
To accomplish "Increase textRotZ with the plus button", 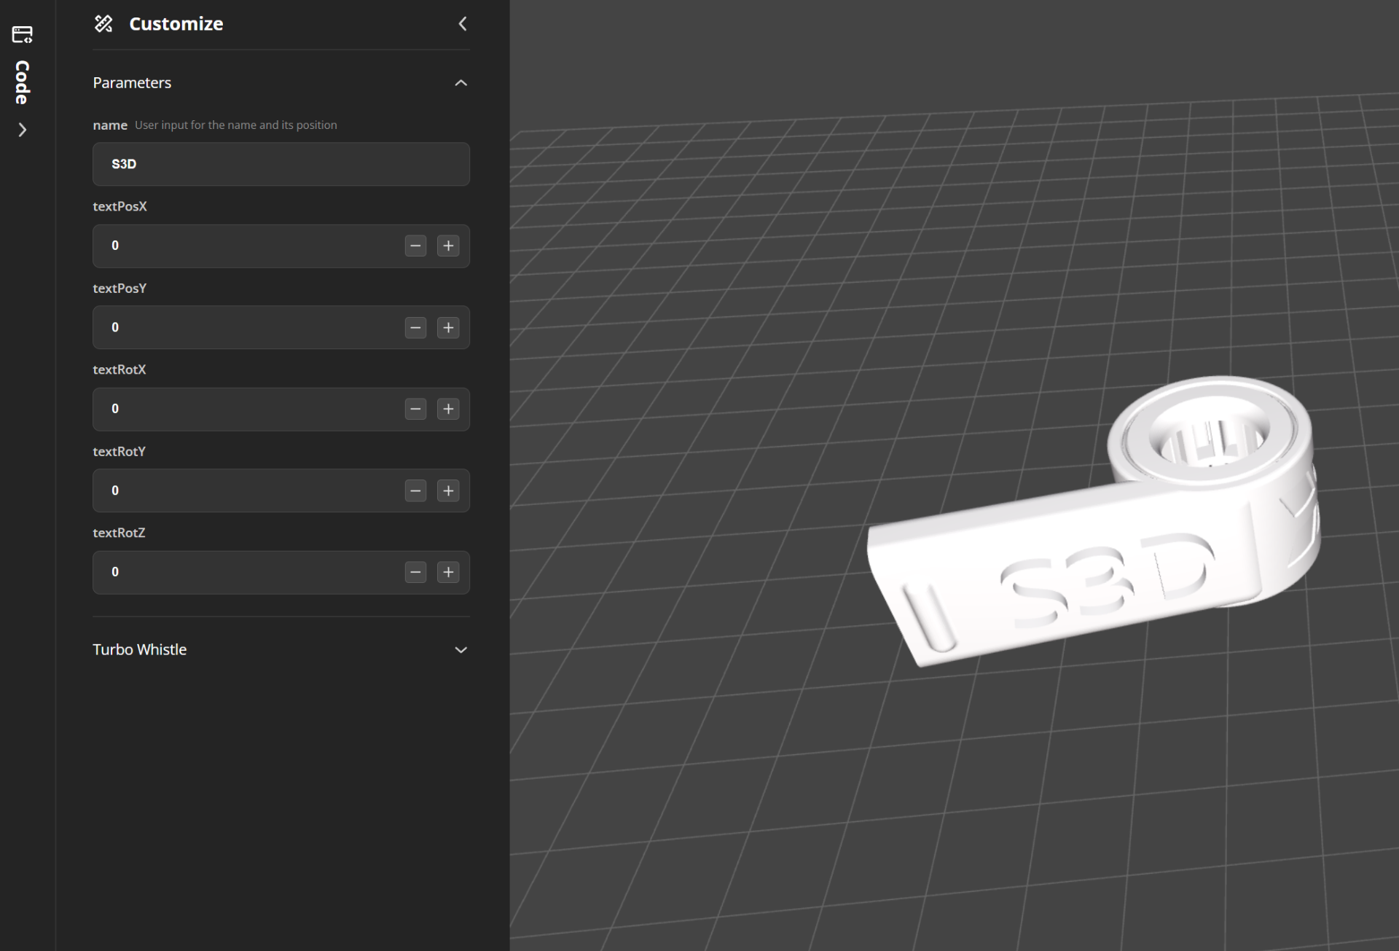I will (x=448, y=573).
